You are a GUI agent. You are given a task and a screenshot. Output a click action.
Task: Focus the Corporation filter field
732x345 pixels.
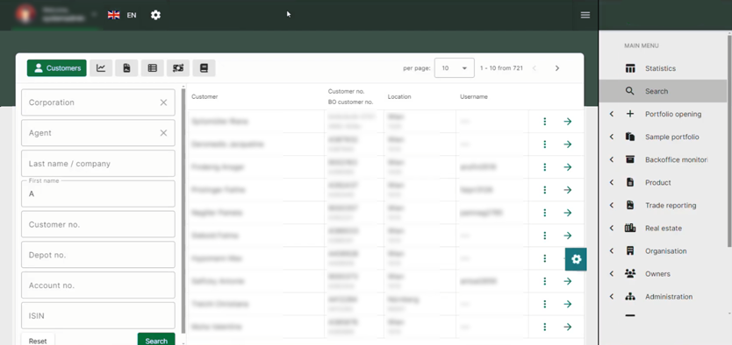(x=98, y=102)
